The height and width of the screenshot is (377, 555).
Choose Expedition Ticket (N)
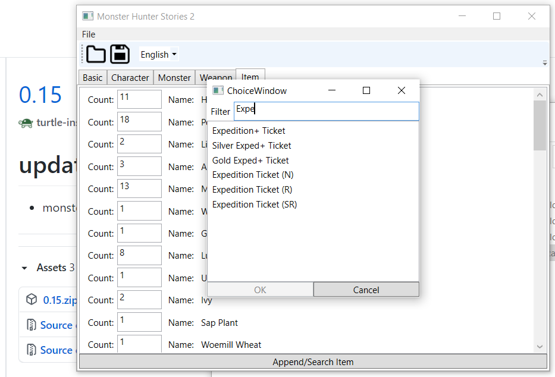click(253, 175)
